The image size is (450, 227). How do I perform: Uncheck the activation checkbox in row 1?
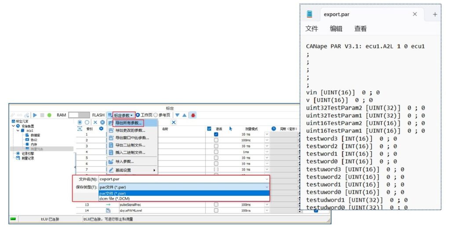(216, 134)
